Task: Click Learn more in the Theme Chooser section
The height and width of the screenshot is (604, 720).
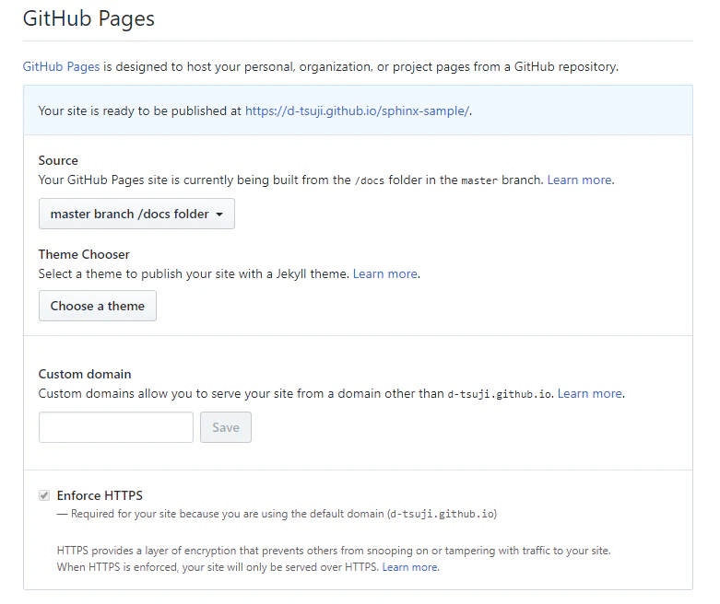Action: pyautogui.click(x=385, y=273)
